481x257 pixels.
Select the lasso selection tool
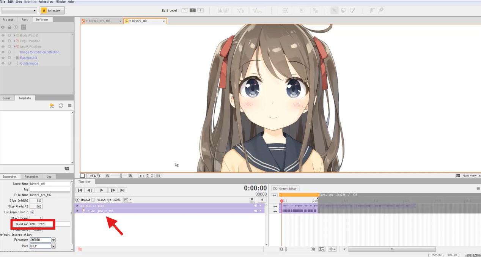[343, 11]
